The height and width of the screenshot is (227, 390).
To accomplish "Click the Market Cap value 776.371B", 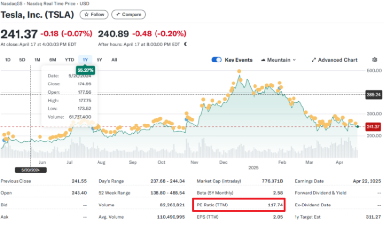I will (x=273, y=181).
